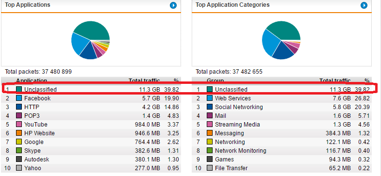The width and height of the screenshot is (381, 176).
Task: Click Total packets 37 482 655 text
Action: click(229, 72)
